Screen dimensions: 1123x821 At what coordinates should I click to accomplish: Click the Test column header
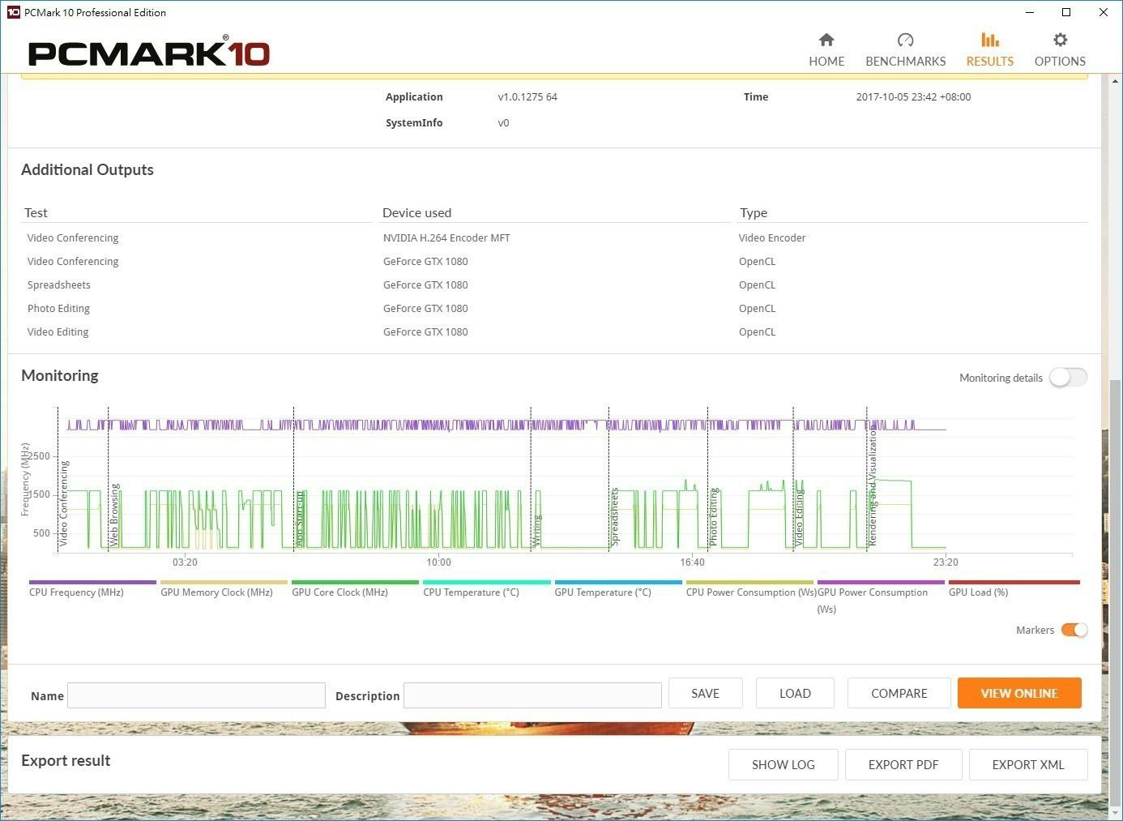[36, 212]
